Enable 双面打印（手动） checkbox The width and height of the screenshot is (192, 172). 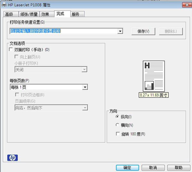pyautogui.click(x=11, y=49)
